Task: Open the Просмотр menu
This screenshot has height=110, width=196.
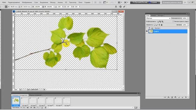Action: [73, 2]
